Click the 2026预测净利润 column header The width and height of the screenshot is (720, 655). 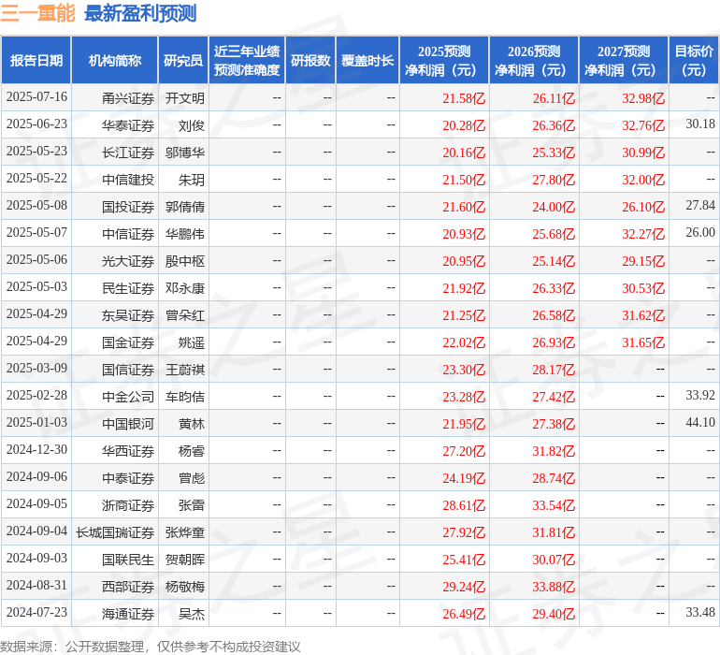click(x=534, y=61)
